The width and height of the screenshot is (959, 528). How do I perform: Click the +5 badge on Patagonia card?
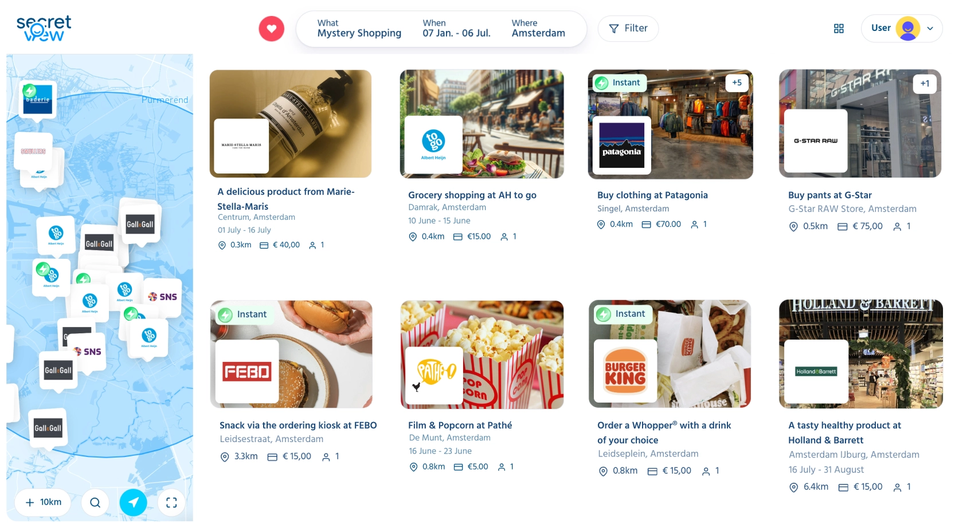pyautogui.click(x=737, y=83)
